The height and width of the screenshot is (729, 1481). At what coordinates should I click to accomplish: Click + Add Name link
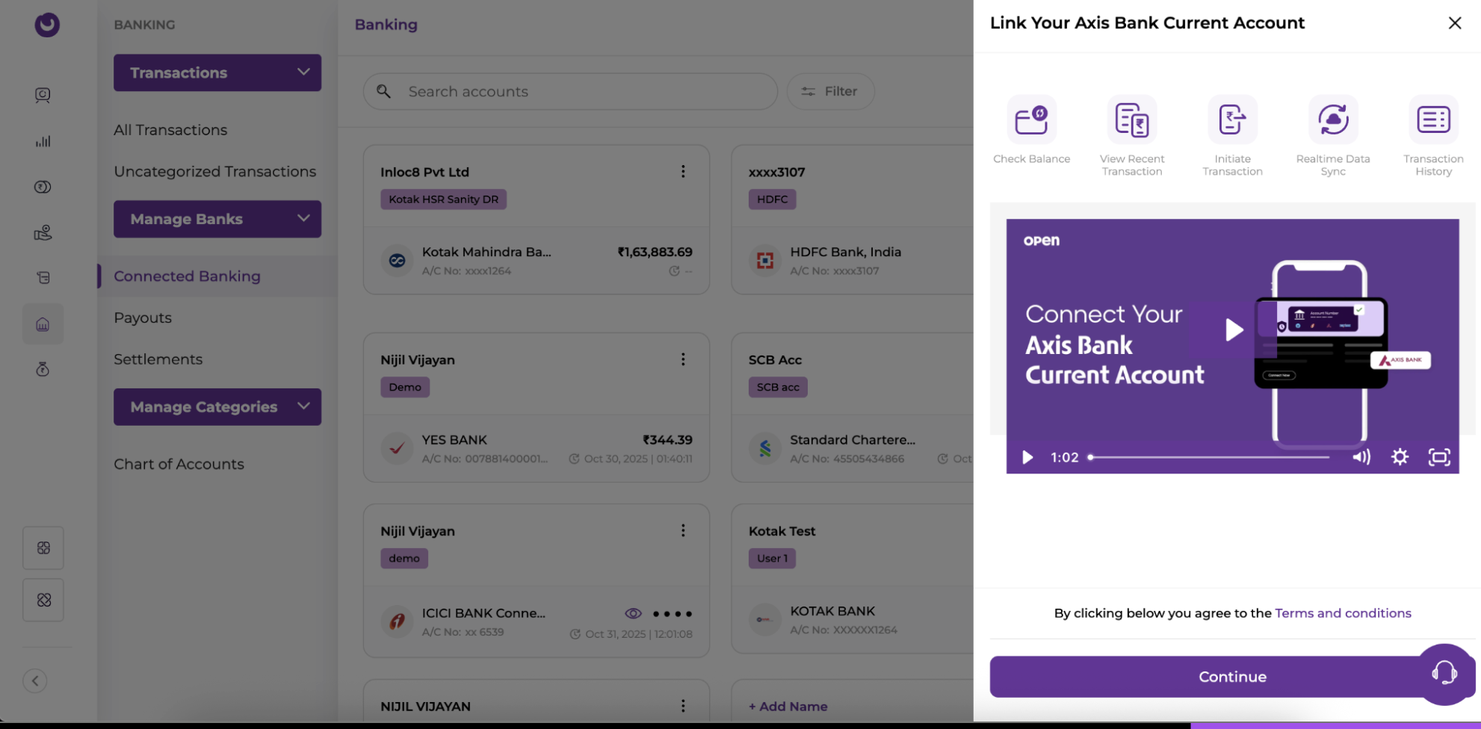coord(788,707)
